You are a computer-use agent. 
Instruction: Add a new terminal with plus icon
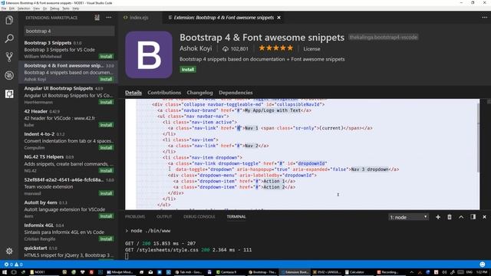pos(438,217)
